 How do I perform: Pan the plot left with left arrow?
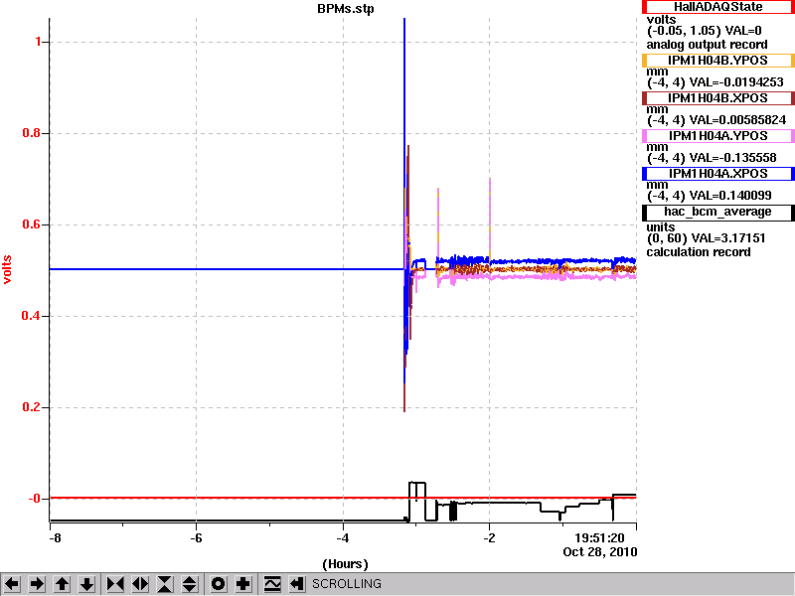click(x=12, y=584)
